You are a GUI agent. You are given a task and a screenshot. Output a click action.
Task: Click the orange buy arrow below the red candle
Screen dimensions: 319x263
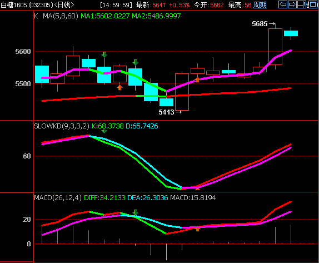point(120,87)
